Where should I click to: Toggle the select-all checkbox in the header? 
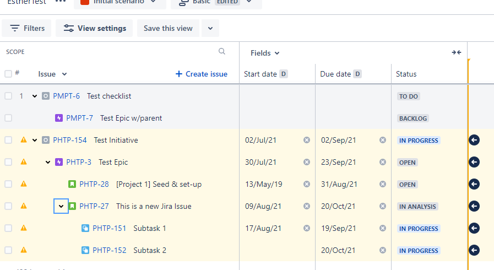pyautogui.click(x=8, y=74)
